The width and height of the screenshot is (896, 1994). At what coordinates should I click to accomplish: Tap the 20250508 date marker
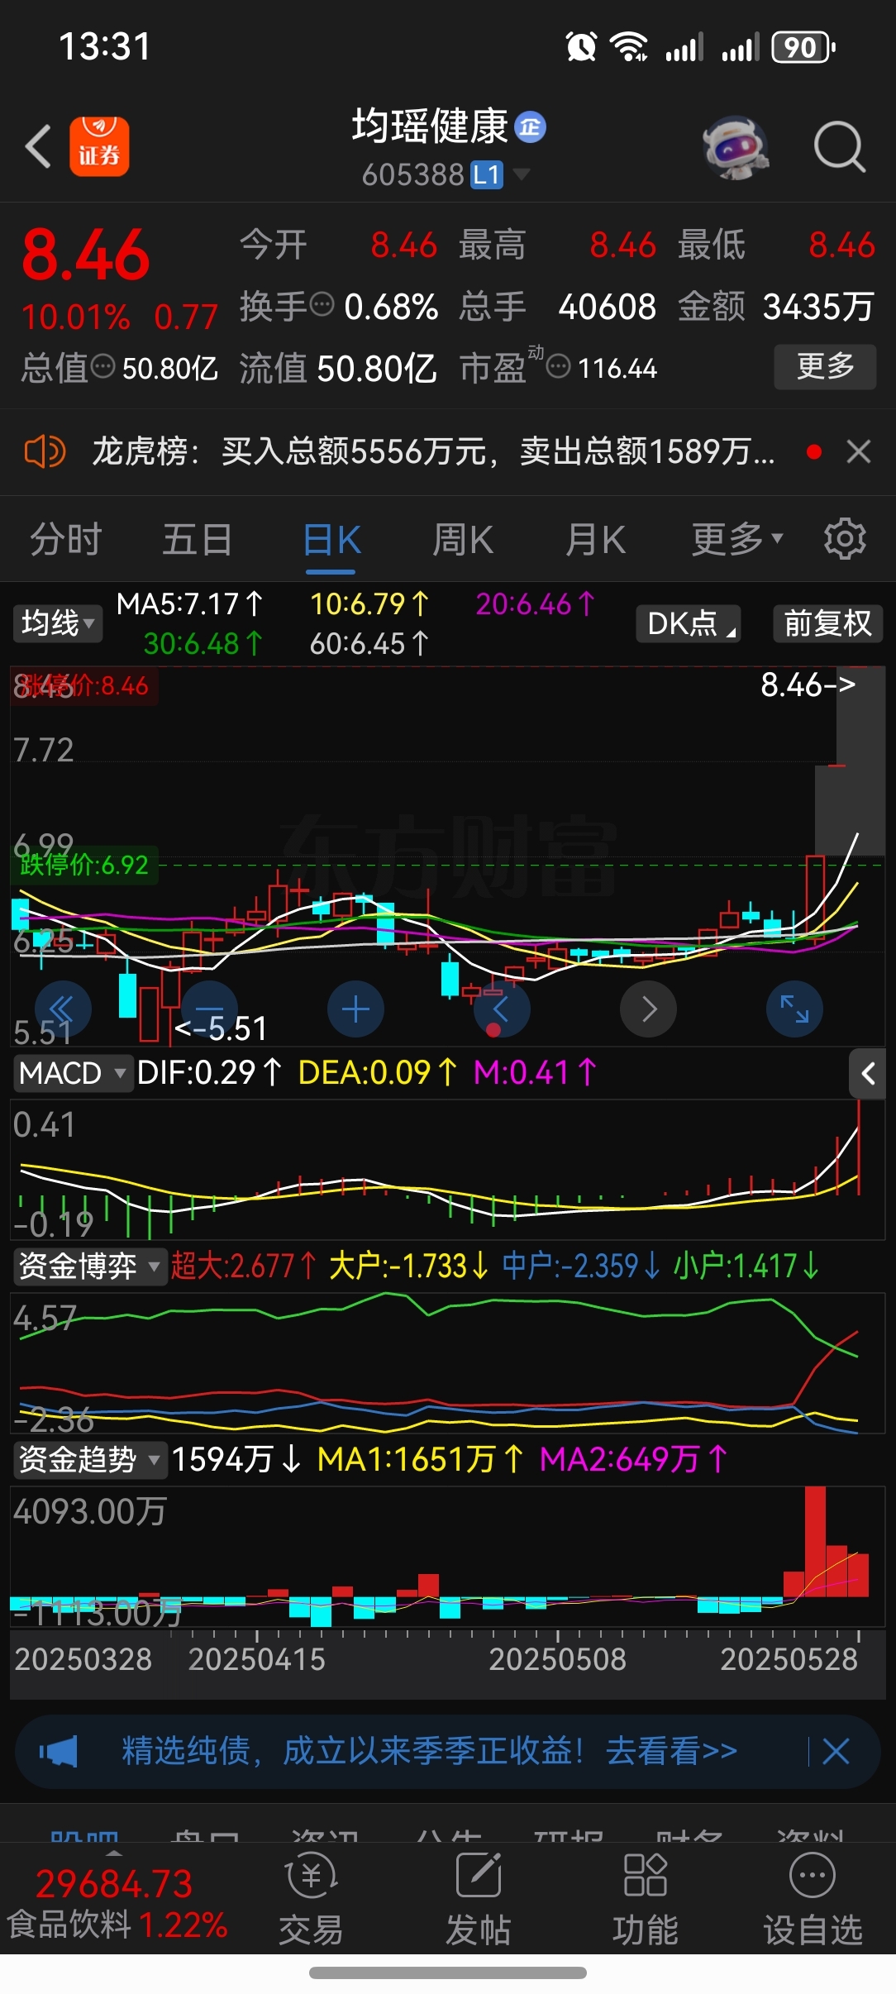(557, 1659)
